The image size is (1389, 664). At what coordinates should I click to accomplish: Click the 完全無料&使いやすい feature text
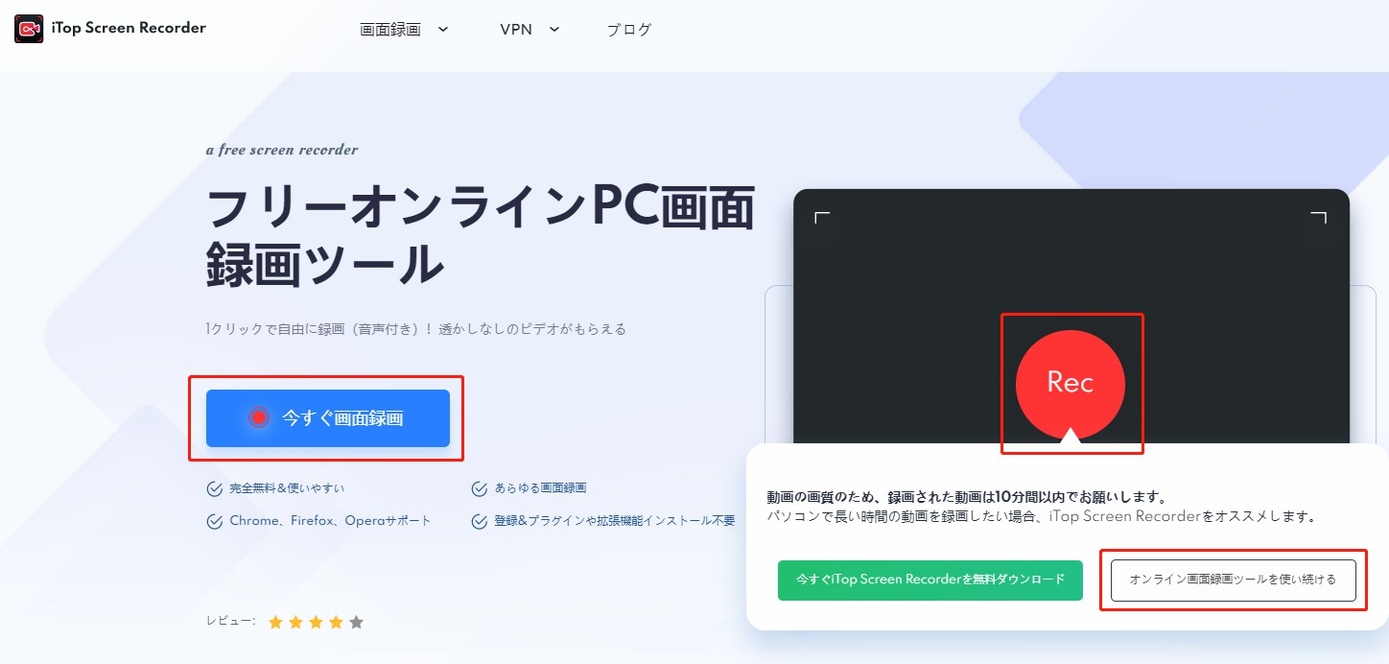[x=287, y=489]
